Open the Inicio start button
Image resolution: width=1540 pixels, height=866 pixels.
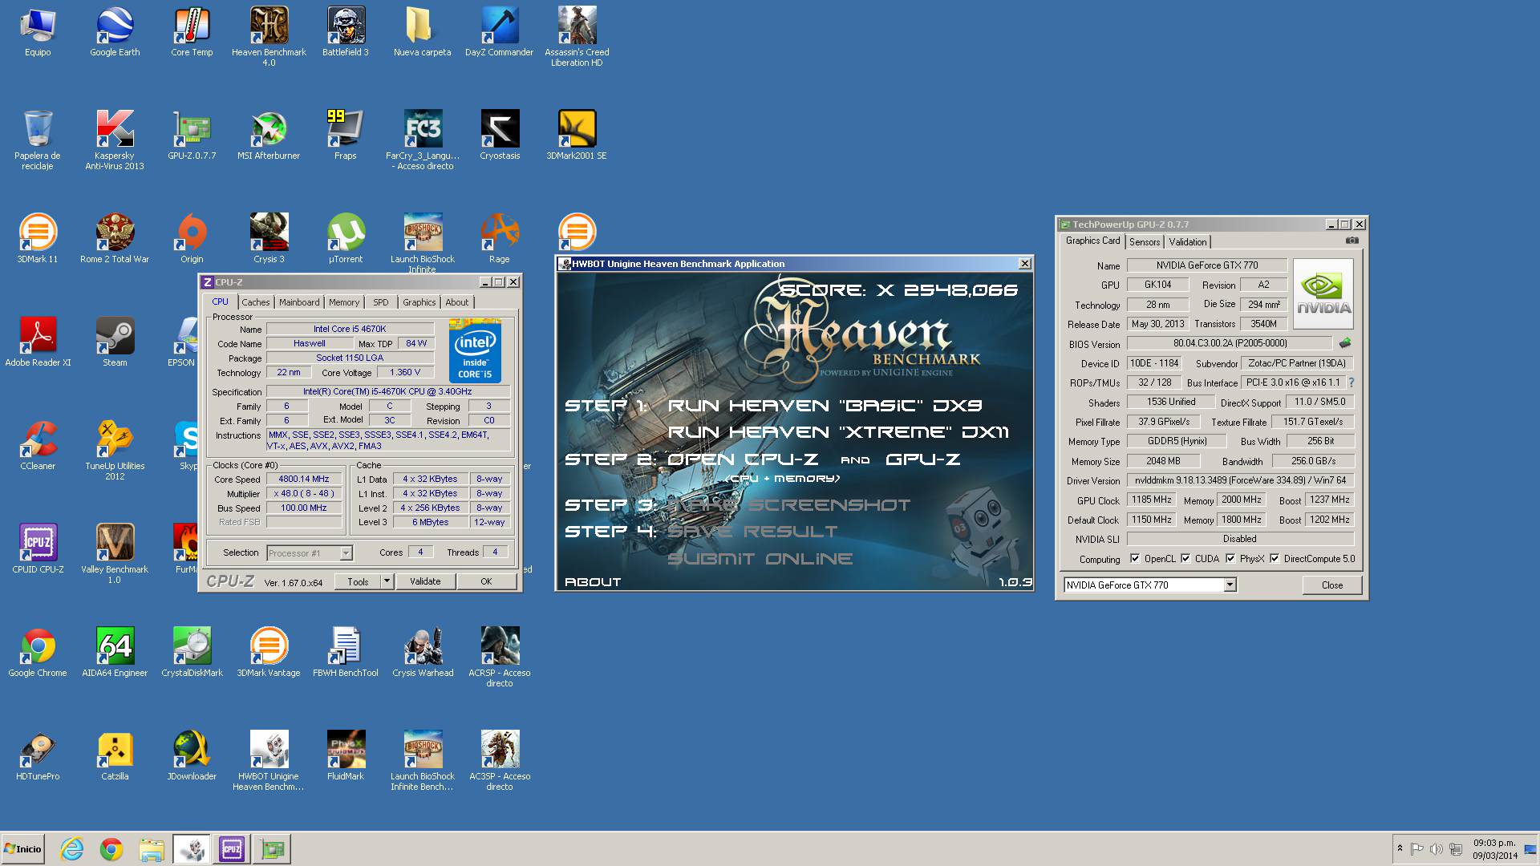point(22,849)
